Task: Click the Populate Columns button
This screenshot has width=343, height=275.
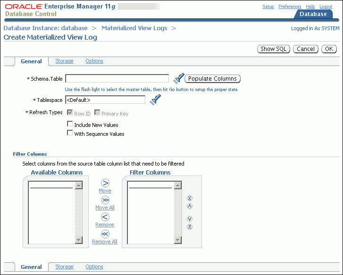Action: coord(212,79)
